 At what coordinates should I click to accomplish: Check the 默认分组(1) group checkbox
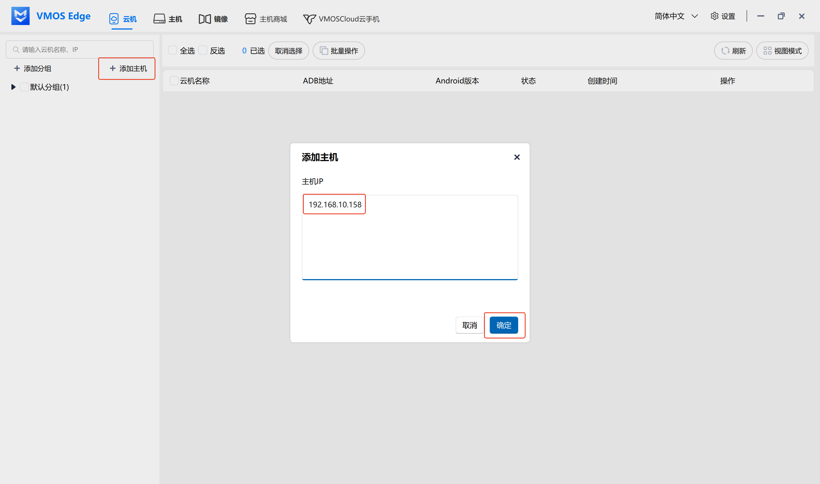(24, 87)
